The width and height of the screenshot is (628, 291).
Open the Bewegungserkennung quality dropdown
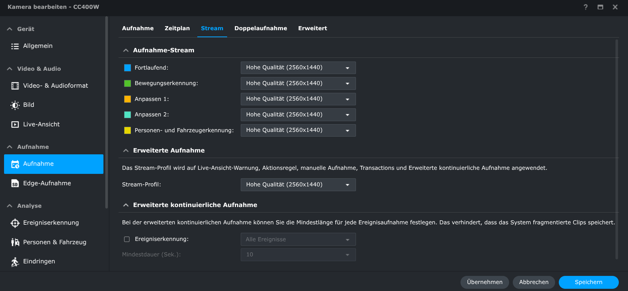click(298, 83)
